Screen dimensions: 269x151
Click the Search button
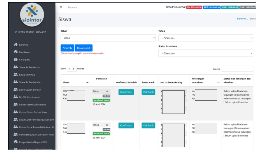[67, 48]
